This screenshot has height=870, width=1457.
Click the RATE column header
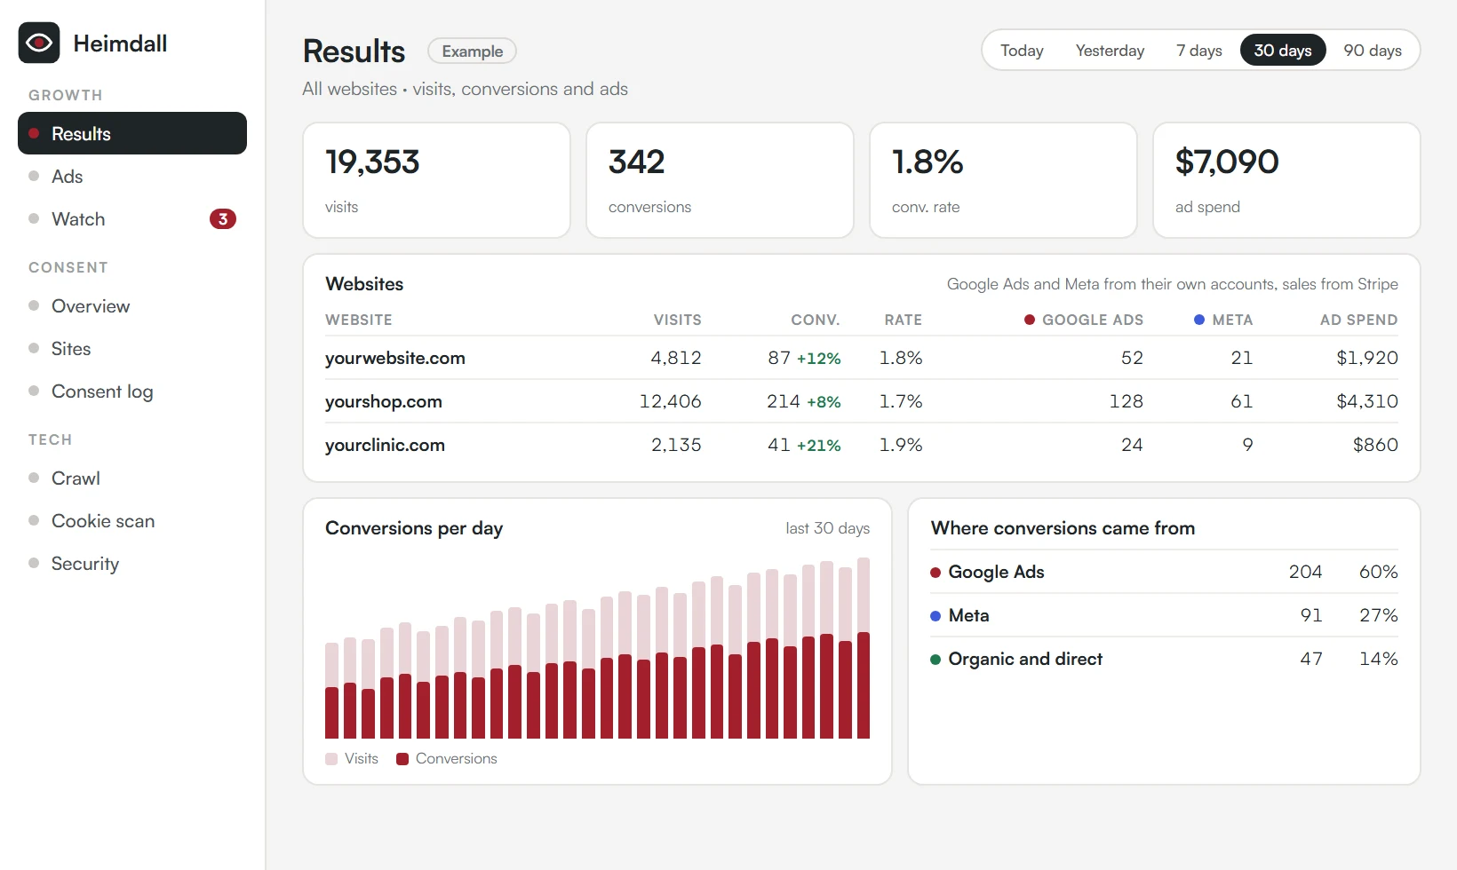coord(903,320)
